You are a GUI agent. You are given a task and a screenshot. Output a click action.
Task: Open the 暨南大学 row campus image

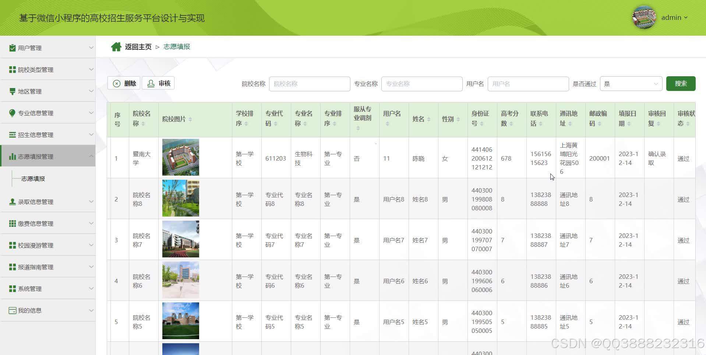click(x=181, y=157)
